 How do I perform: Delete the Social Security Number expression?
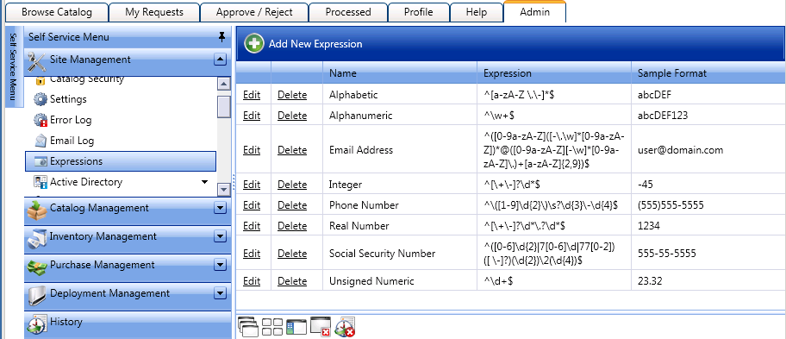click(292, 254)
